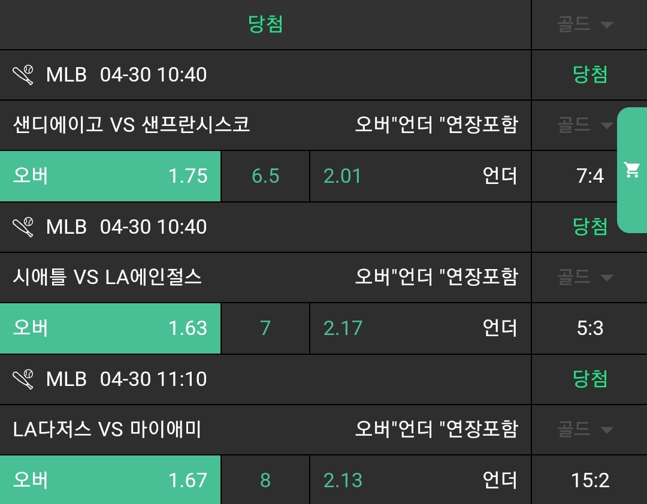Click the 15:2 final score
This screenshot has height=504, width=647.
tap(590, 480)
